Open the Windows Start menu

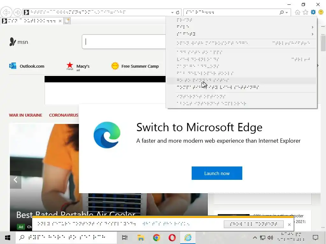tap(8, 238)
